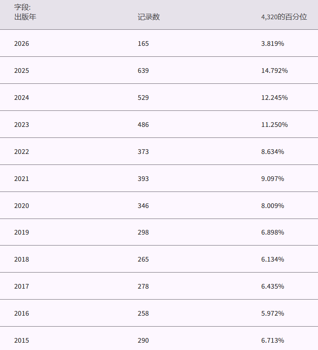
Task: Click the 记录数 column header
Action: click(149, 17)
